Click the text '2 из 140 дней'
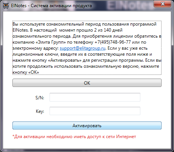This screenshot has width=174, height=152. (108, 30)
